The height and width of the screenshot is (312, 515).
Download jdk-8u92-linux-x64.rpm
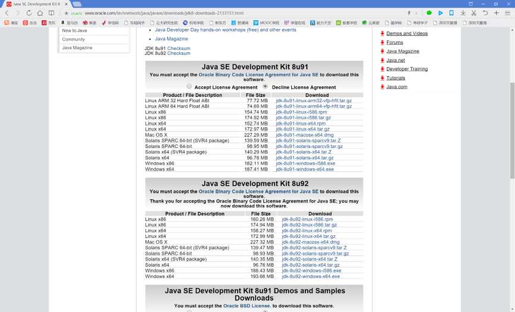click(307, 231)
